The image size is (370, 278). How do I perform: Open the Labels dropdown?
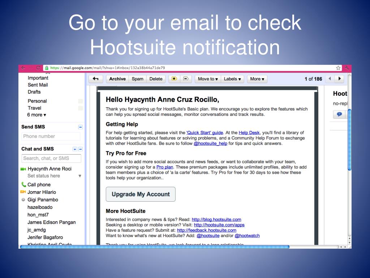coord(232,79)
